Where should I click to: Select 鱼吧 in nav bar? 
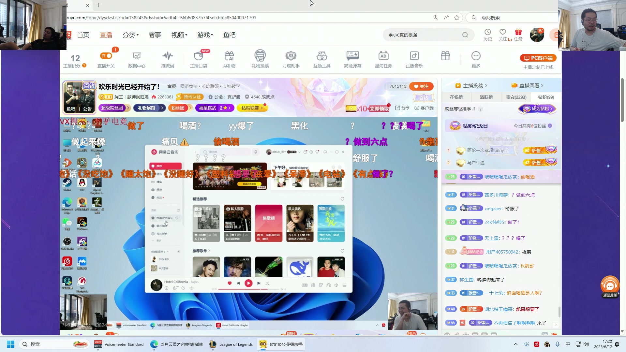(x=229, y=35)
